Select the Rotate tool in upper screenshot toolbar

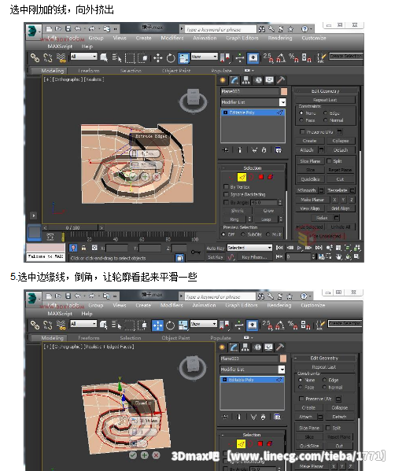coord(171,57)
